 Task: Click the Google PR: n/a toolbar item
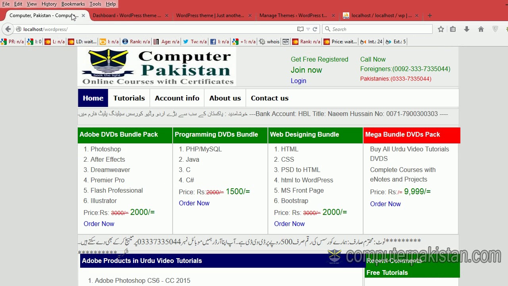[12, 41]
